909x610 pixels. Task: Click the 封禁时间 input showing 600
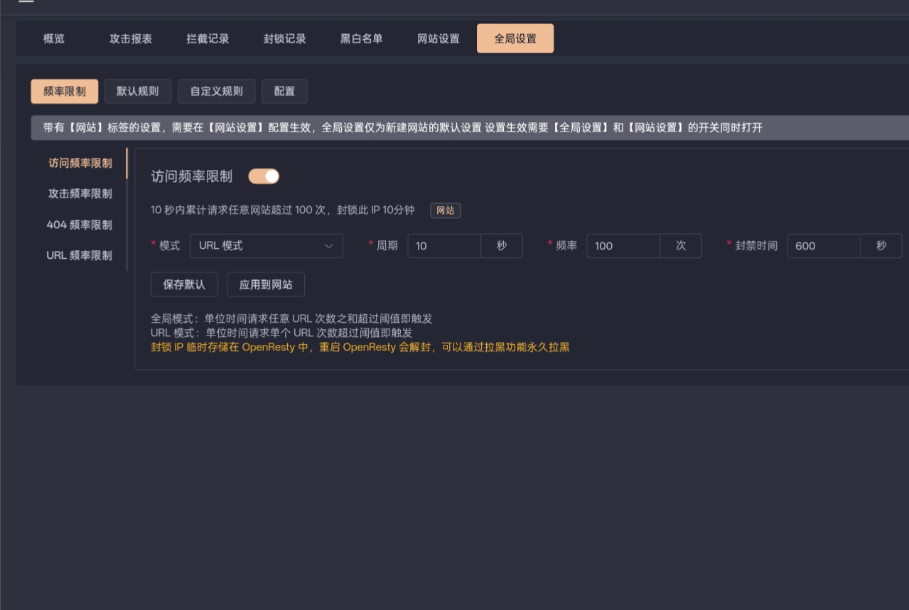823,246
